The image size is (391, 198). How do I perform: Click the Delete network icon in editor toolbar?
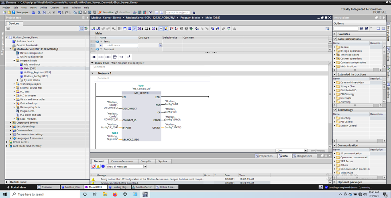coord(98,29)
